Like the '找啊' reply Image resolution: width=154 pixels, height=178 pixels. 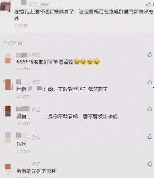[150, 136]
